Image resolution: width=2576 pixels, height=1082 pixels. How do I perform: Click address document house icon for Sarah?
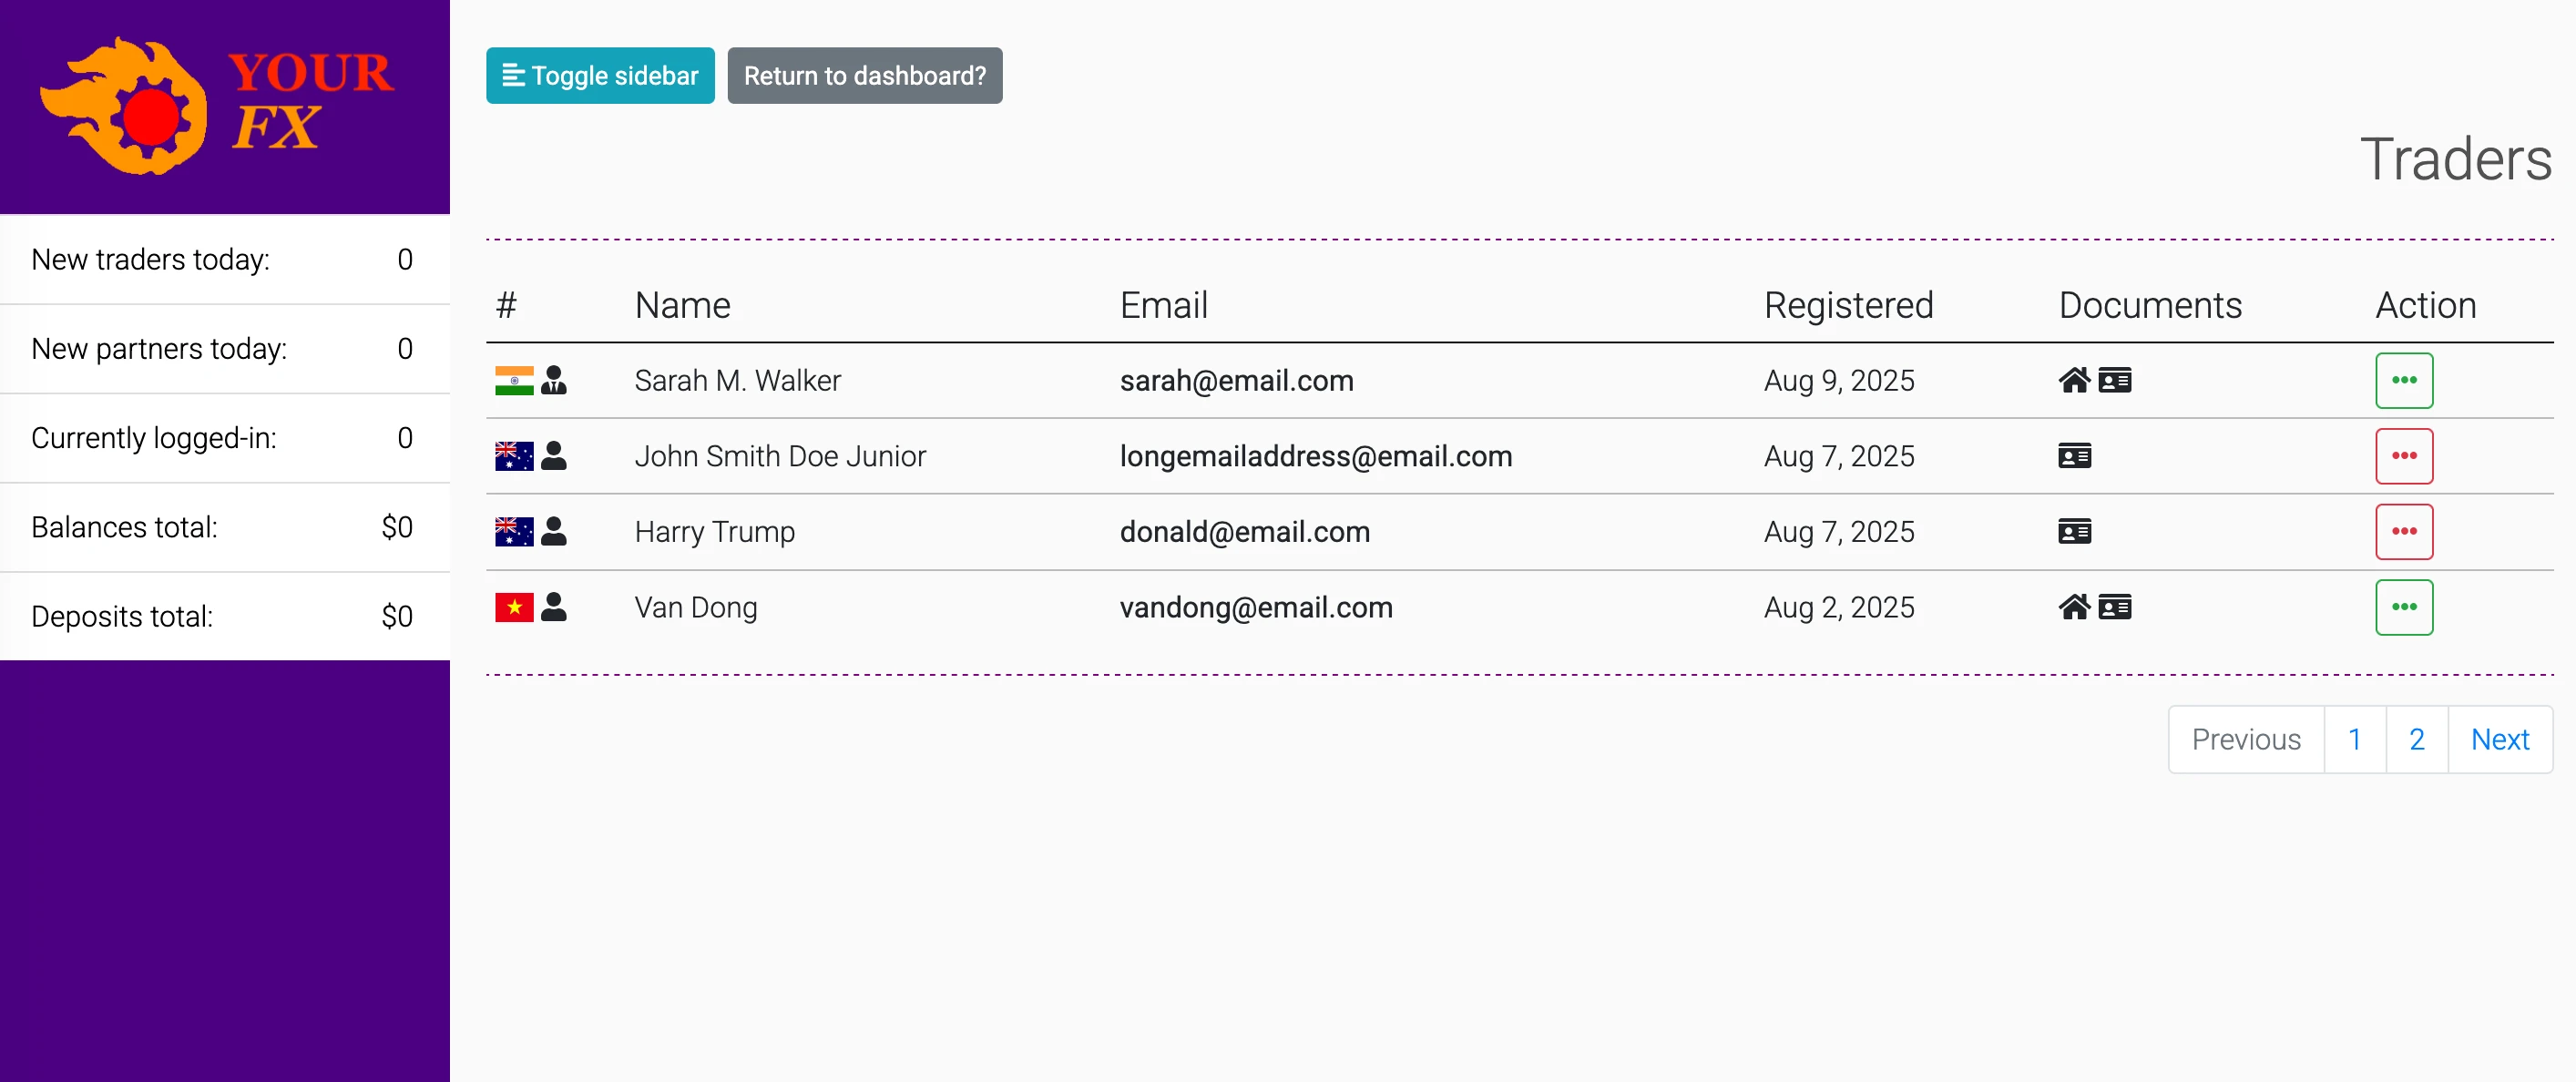click(x=2074, y=381)
